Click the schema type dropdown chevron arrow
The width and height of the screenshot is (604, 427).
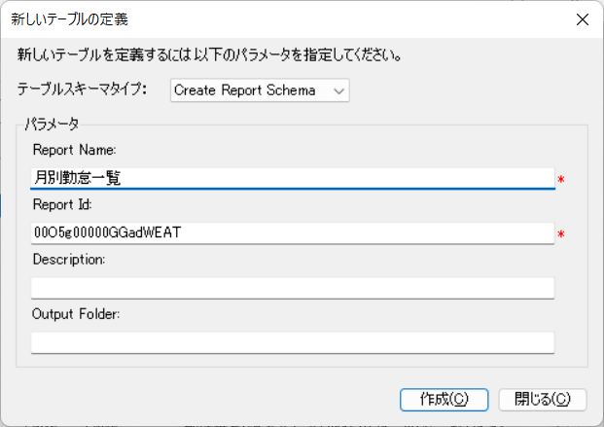pyautogui.click(x=338, y=90)
